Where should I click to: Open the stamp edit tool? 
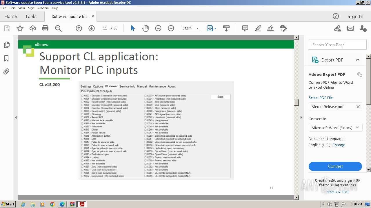coord(283,28)
